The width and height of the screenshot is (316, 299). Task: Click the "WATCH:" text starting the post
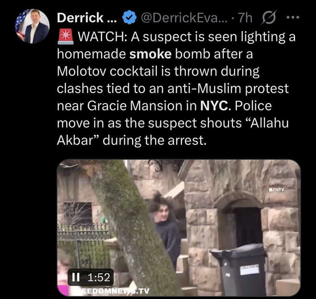[x=102, y=37]
